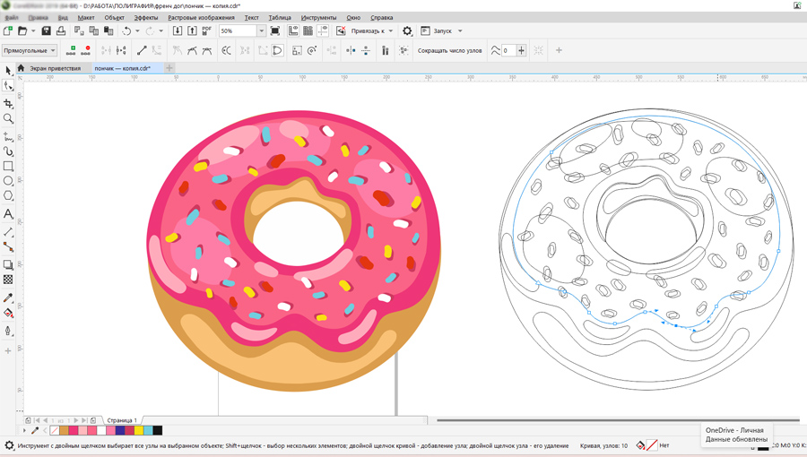Open the Эффекты menu
Viewport: 807px width, 457px height.
pos(145,17)
